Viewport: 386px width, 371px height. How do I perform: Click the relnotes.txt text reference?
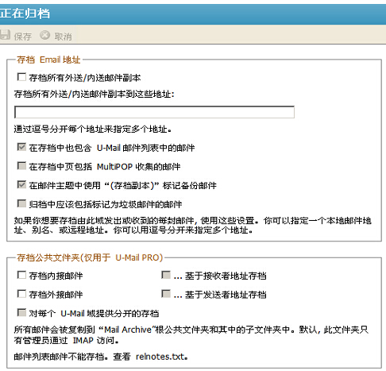[x=162, y=357]
